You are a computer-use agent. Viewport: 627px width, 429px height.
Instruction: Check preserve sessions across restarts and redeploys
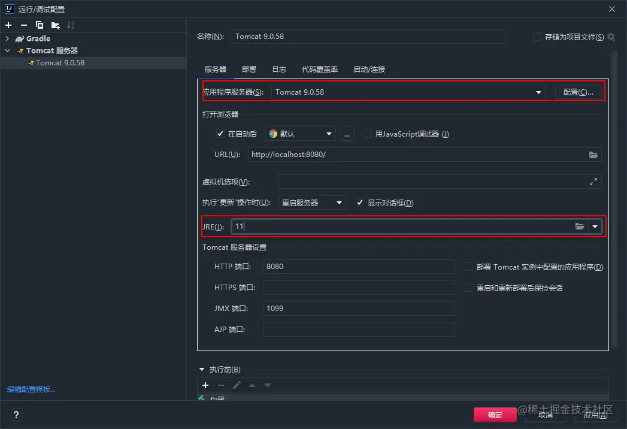tap(469, 288)
